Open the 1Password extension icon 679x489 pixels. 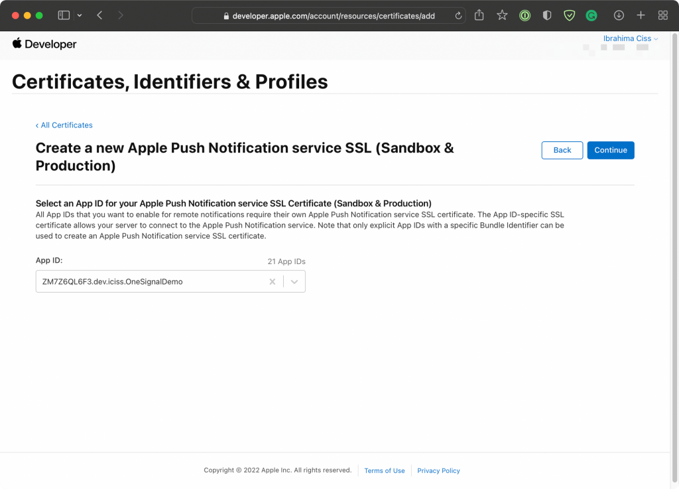525,16
